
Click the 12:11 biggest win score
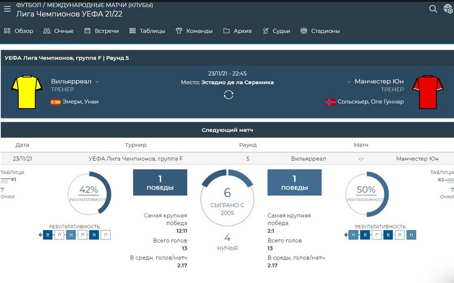pos(182,231)
